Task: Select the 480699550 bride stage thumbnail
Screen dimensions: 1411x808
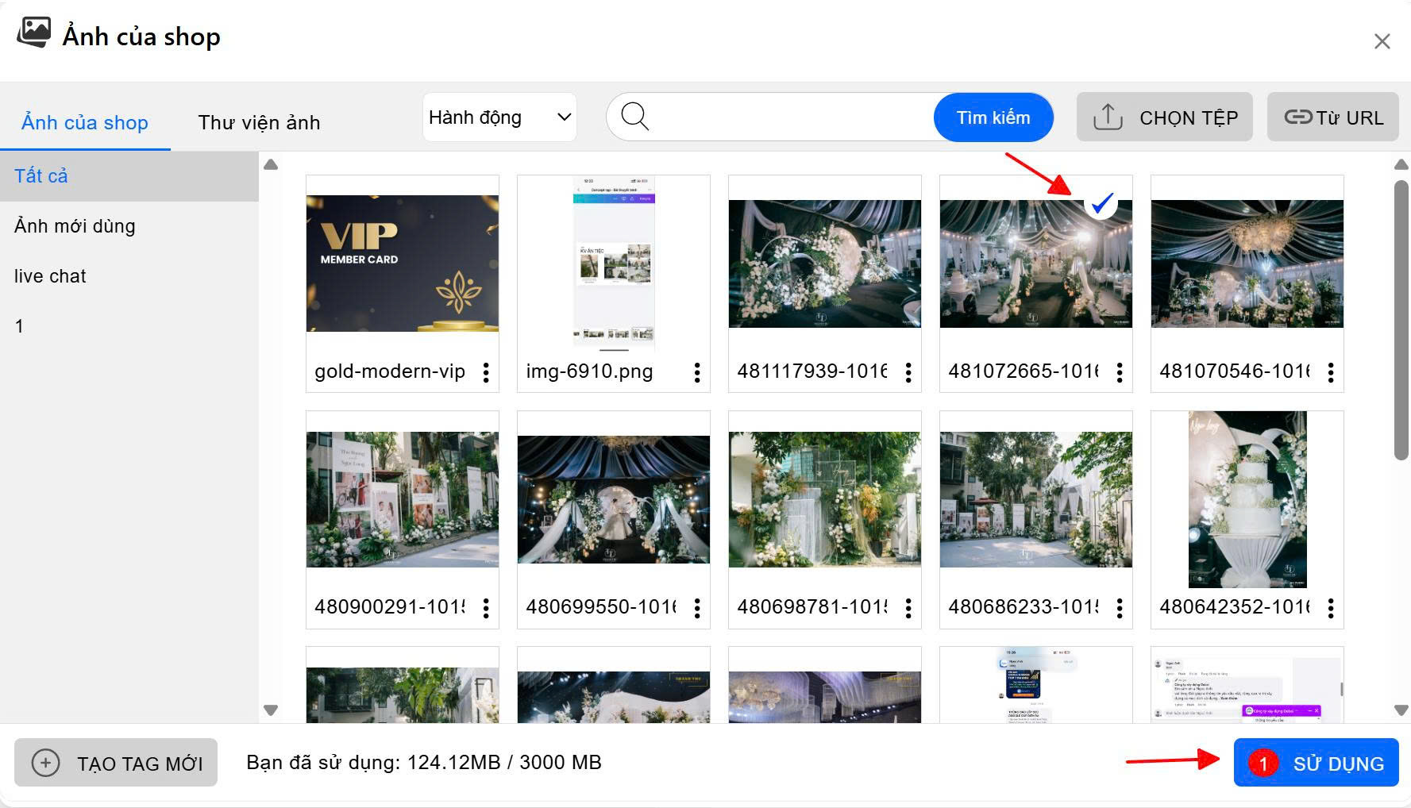Action: (x=614, y=499)
